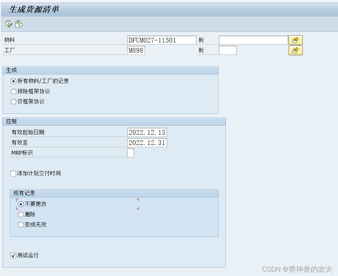Click the Get Variant icon next to Execute
This screenshot has width=338, height=276.
pos(19,24)
